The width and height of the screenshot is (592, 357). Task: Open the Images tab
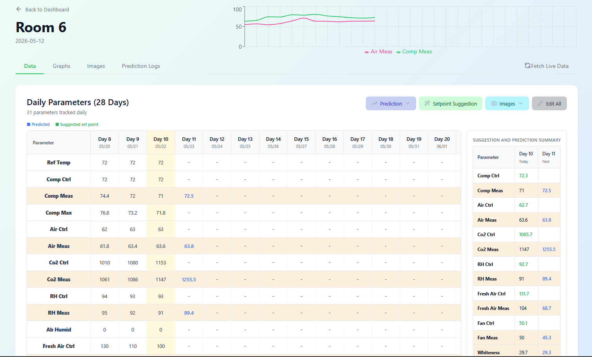point(96,66)
